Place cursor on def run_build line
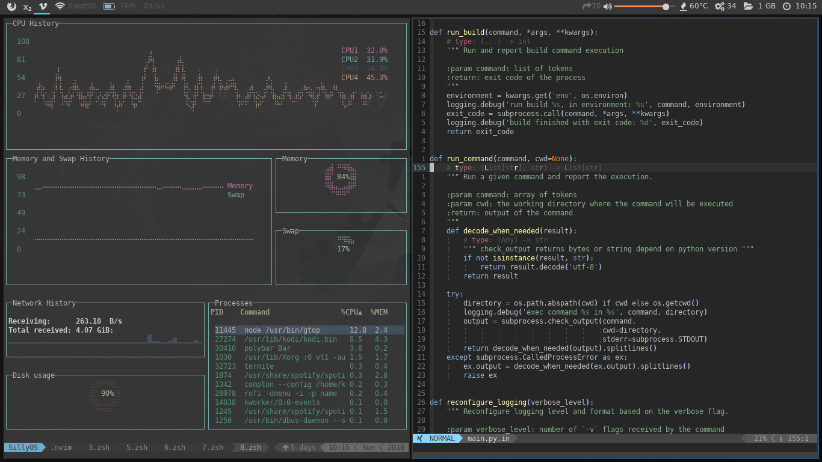The width and height of the screenshot is (822, 462). (513, 32)
